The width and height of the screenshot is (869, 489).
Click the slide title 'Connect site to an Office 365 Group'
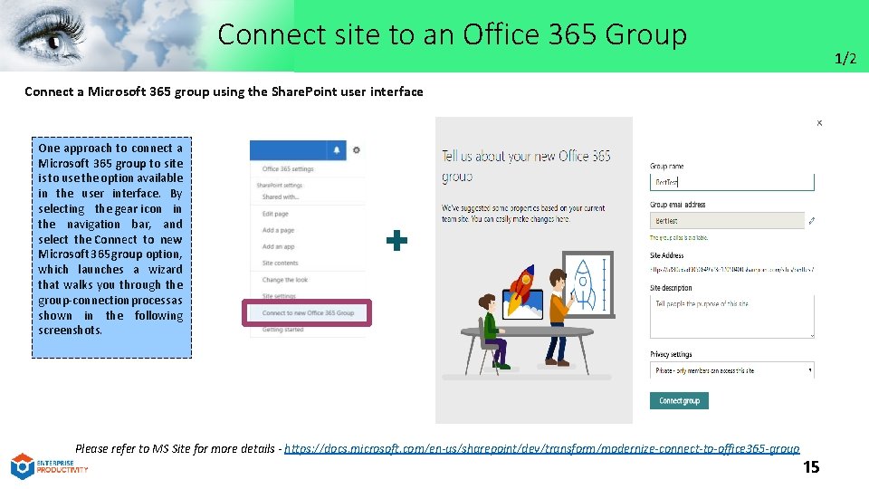pyautogui.click(x=452, y=34)
